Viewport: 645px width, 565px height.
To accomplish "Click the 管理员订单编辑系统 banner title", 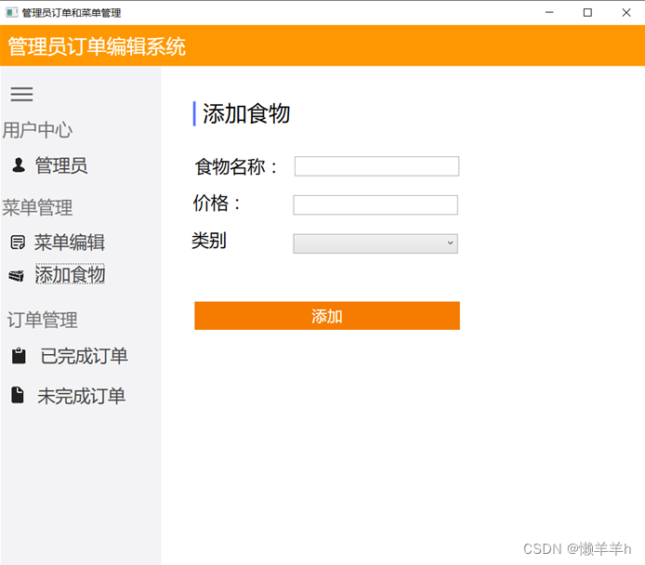I will tap(97, 46).
